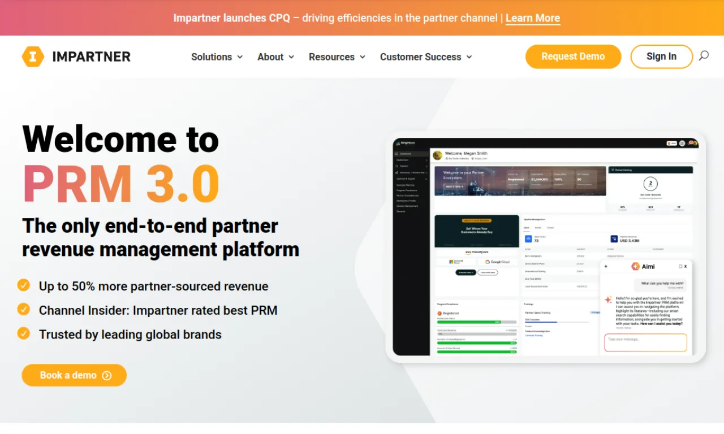Click the "Welcome to" headline
This screenshot has width=724, height=434.
click(120, 138)
